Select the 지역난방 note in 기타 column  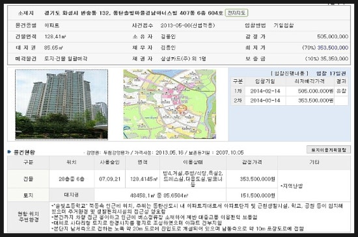(x=292, y=186)
